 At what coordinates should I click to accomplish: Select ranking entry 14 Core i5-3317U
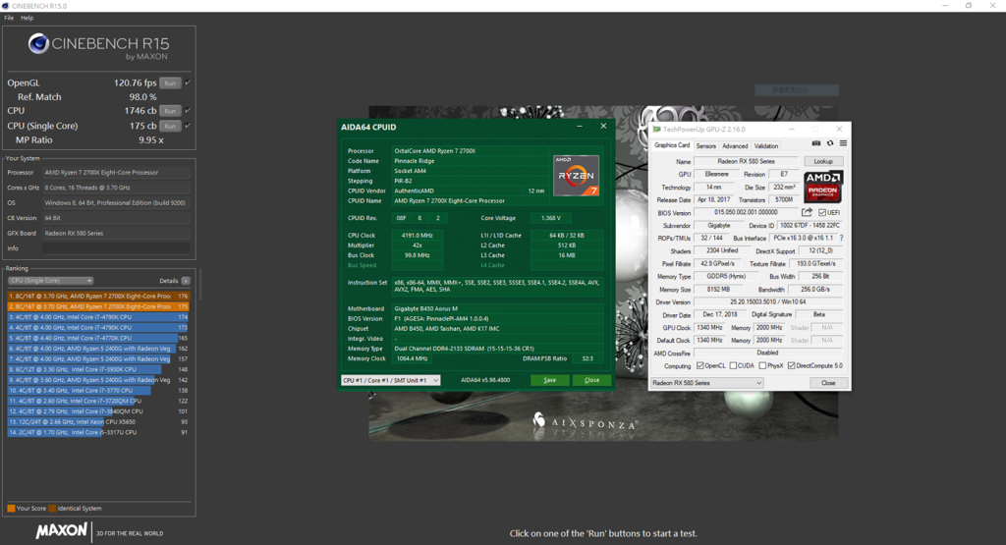point(98,432)
